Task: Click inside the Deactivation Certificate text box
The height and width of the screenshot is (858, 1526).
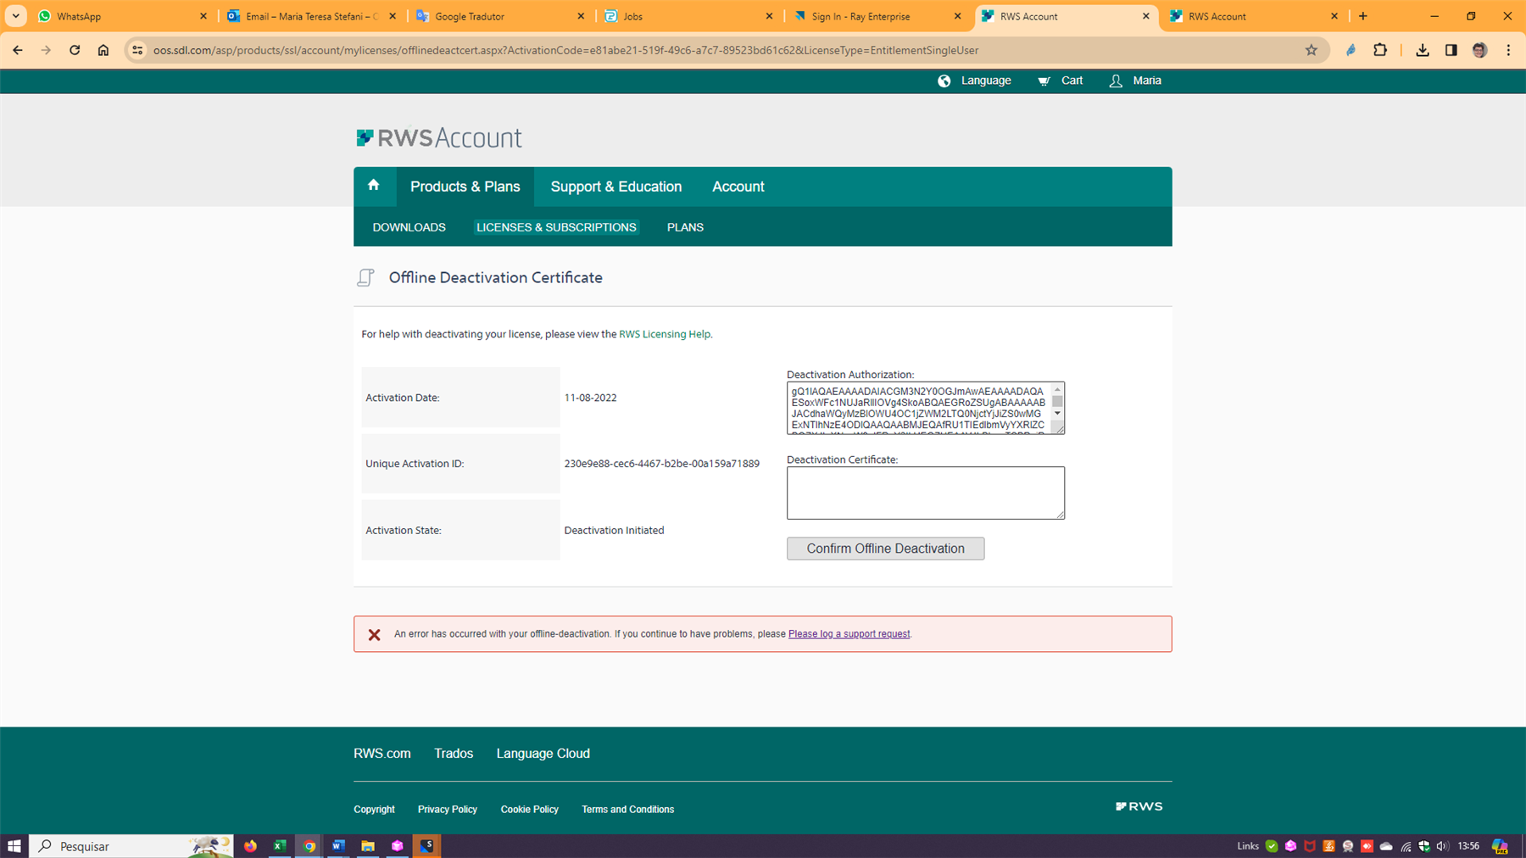Action: pos(925,493)
